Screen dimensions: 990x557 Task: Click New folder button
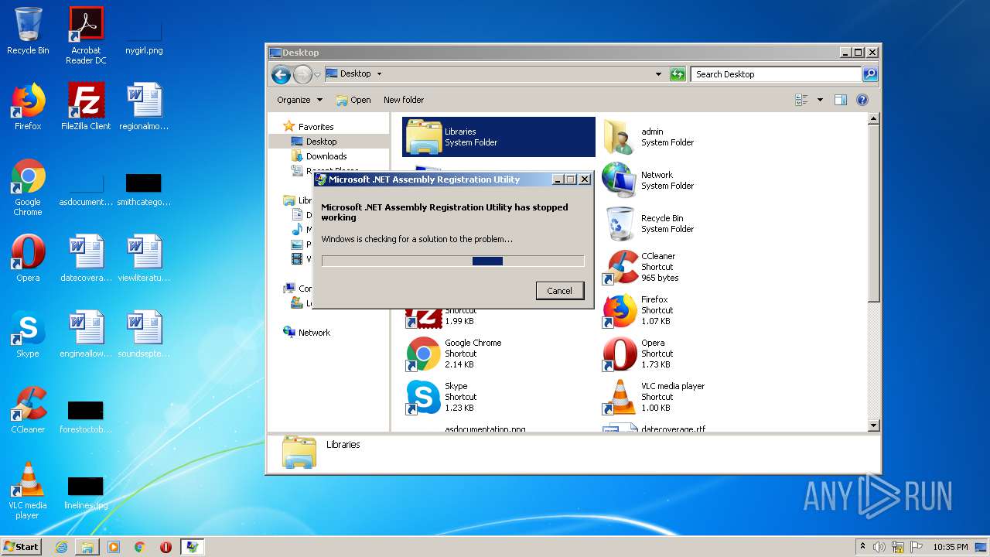pos(404,100)
